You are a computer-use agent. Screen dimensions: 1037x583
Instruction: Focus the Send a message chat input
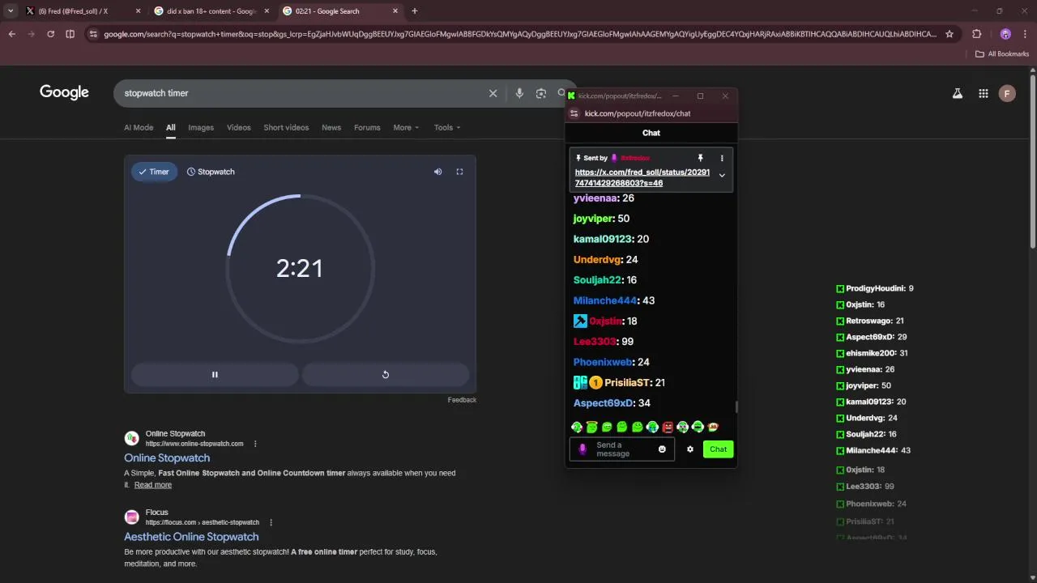tap(622, 449)
